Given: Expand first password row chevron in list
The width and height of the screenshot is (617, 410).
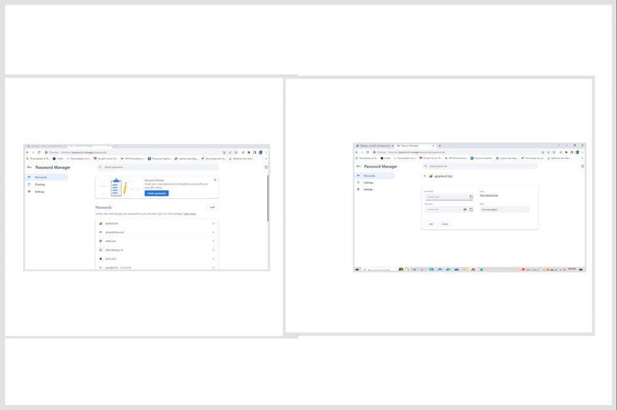Looking at the screenshot, I should [x=213, y=223].
